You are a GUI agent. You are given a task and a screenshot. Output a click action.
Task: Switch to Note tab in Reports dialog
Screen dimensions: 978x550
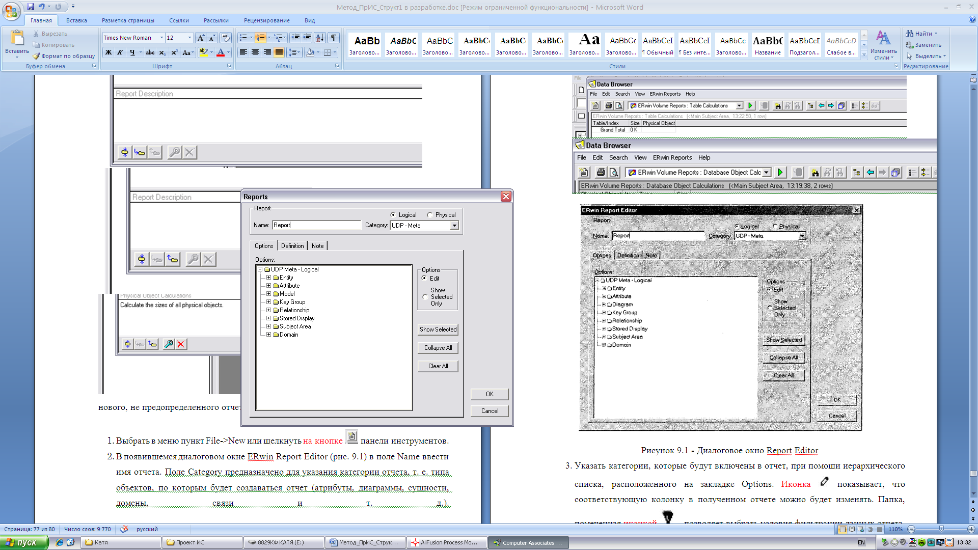(x=317, y=246)
